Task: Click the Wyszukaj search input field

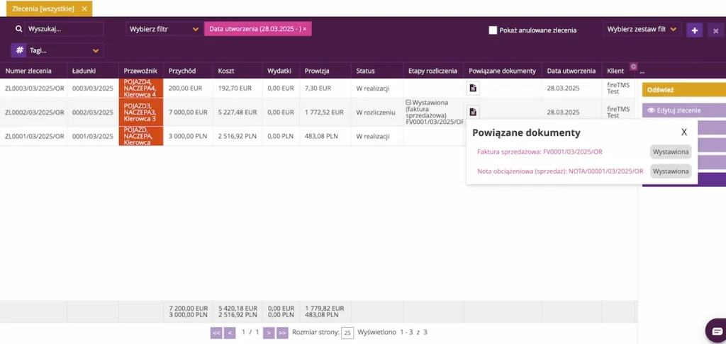Action: (x=64, y=29)
